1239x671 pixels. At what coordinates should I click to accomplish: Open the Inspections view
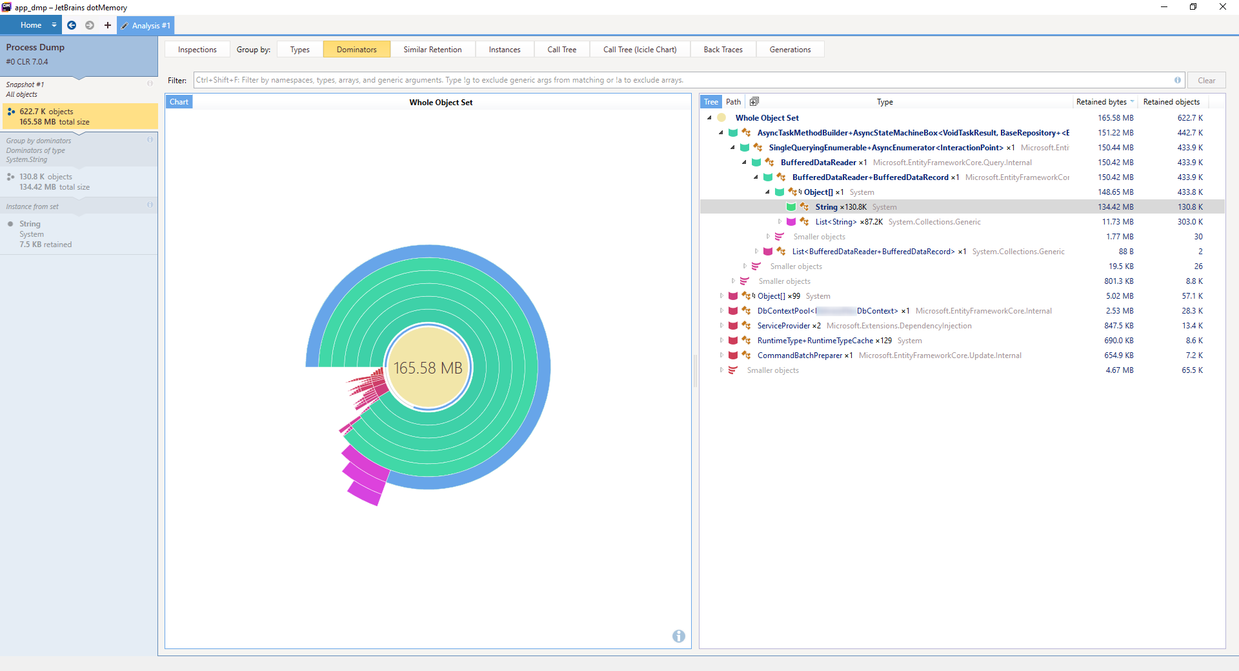click(196, 49)
